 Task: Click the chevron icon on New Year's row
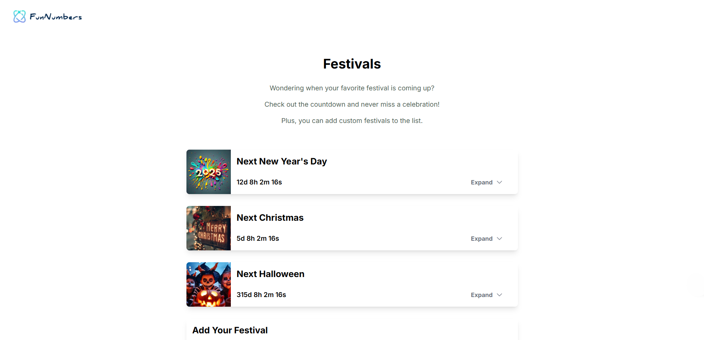point(499,182)
